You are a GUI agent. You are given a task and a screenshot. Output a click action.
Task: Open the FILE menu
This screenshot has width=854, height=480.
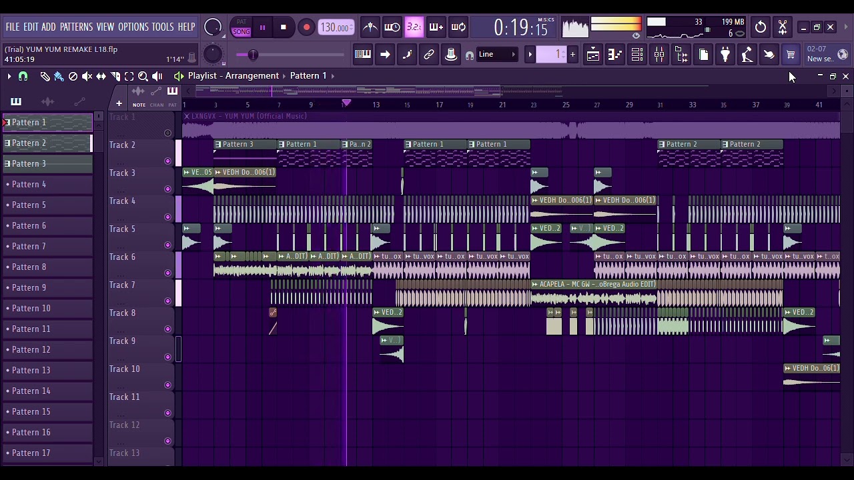coord(13,27)
